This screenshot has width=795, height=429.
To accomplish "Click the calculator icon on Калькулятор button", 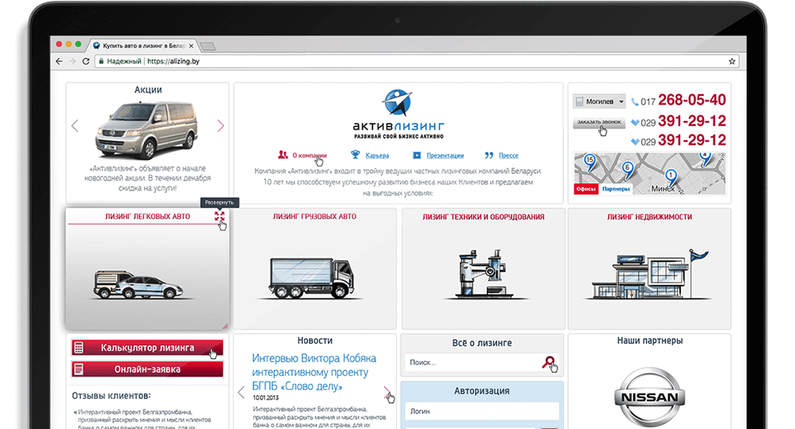I will [x=78, y=347].
